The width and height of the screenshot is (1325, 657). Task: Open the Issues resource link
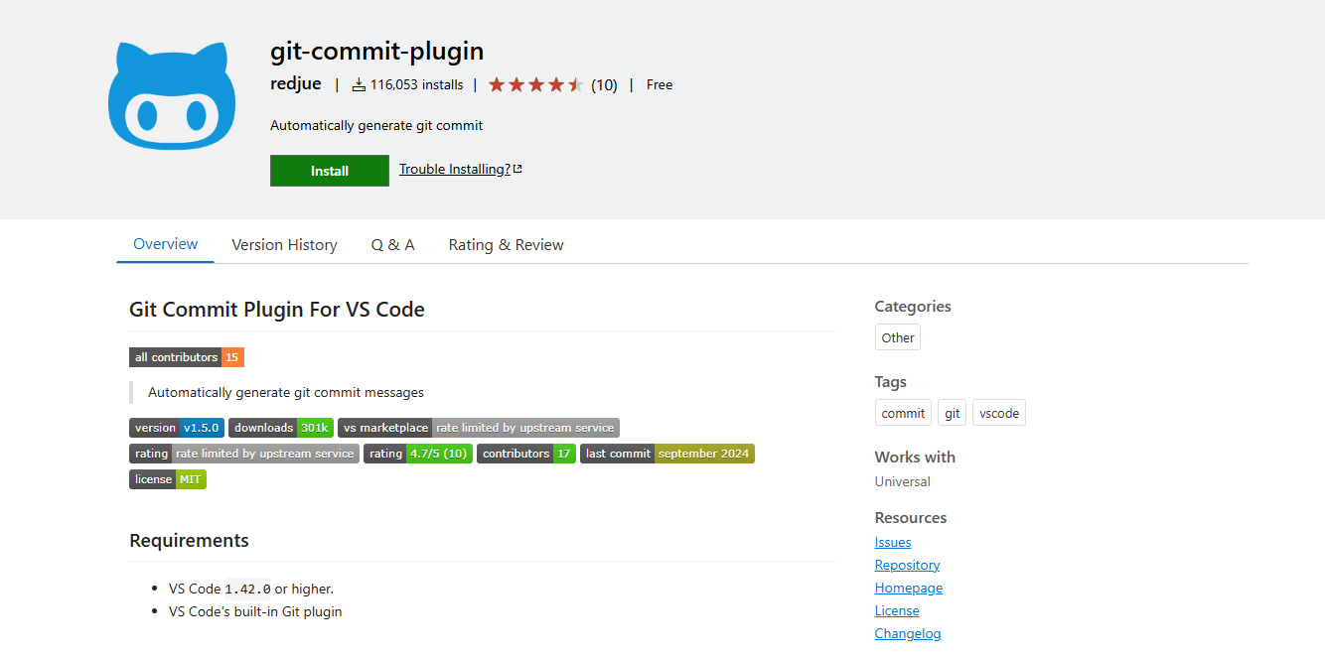[x=893, y=542]
